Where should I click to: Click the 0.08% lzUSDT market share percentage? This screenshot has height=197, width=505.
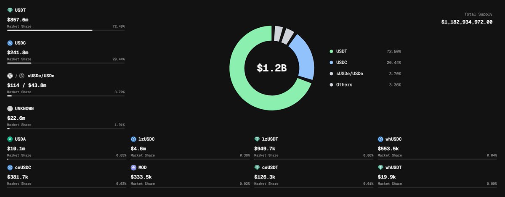(368, 155)
